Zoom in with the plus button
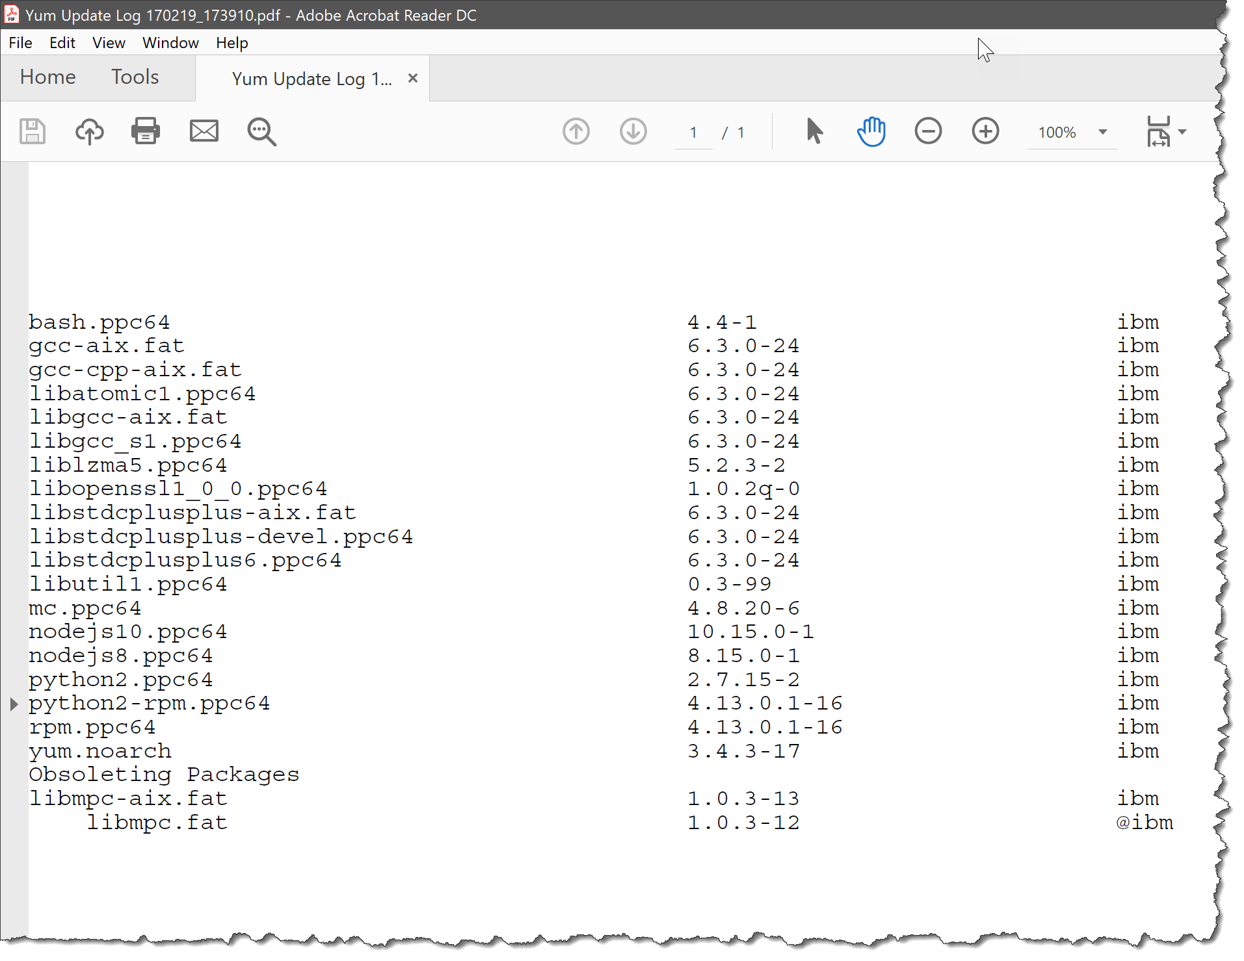 pyautogui.click(x=985, y=132)
